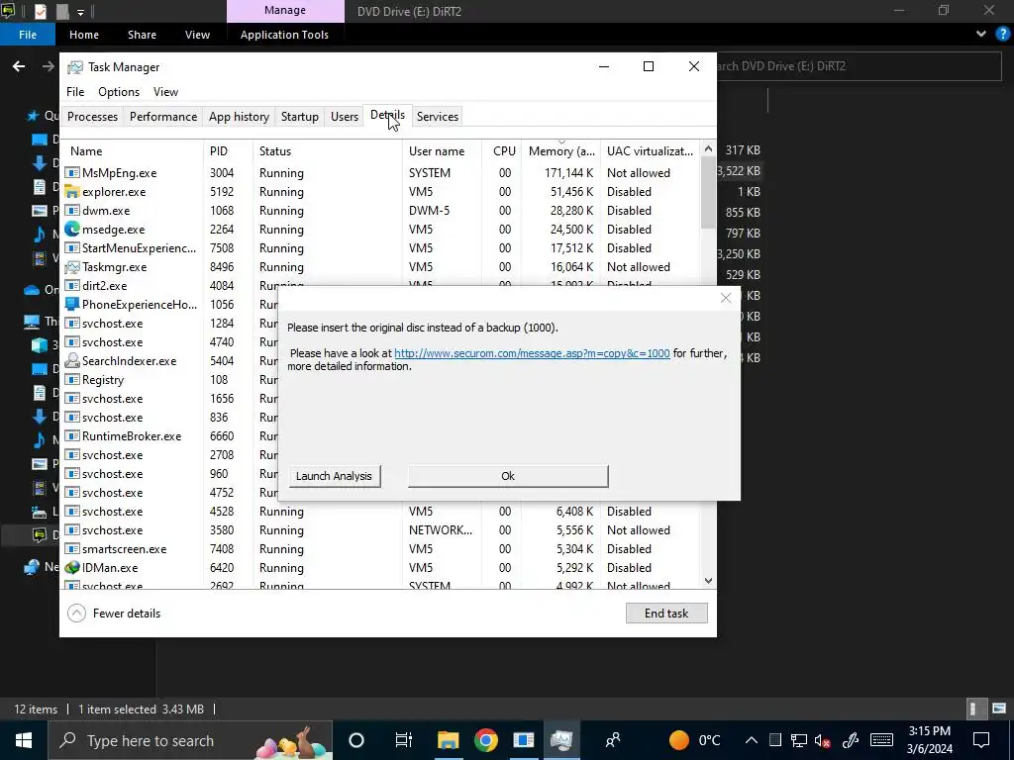
Task: Open the Share ribbon tab in Explorer
Action: (142, 35)
